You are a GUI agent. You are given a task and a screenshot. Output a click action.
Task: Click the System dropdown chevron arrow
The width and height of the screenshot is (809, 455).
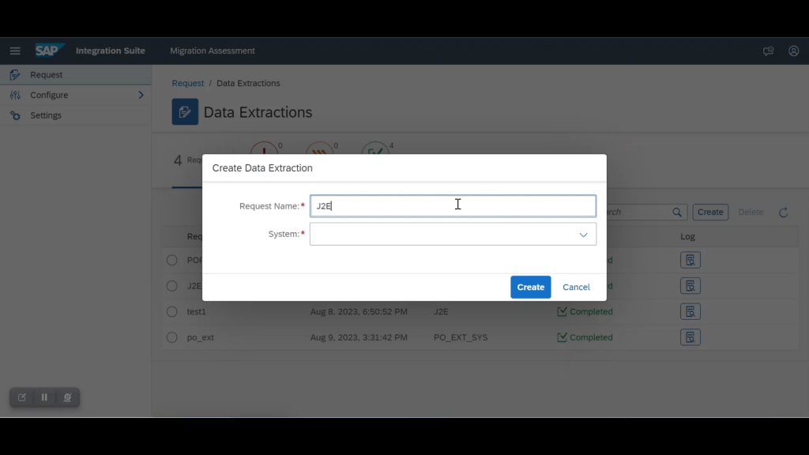tap(584, 235)
